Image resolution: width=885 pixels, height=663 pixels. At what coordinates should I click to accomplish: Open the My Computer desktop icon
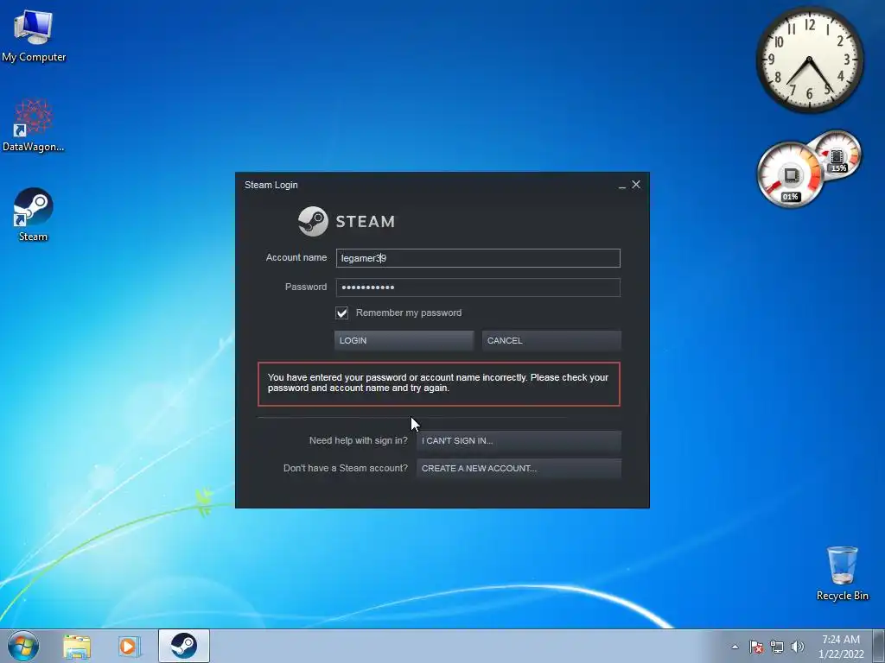click(34, 35)
